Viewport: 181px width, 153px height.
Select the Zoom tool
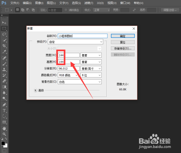4,134
